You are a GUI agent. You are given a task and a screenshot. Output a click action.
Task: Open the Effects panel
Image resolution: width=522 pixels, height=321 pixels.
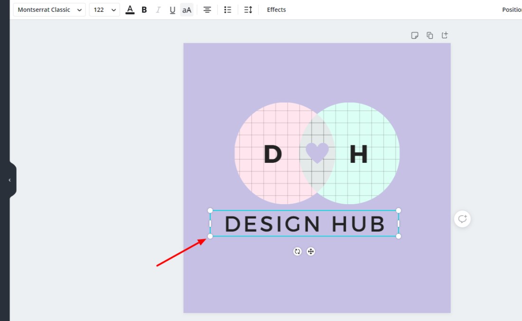[x=276, y=9]
